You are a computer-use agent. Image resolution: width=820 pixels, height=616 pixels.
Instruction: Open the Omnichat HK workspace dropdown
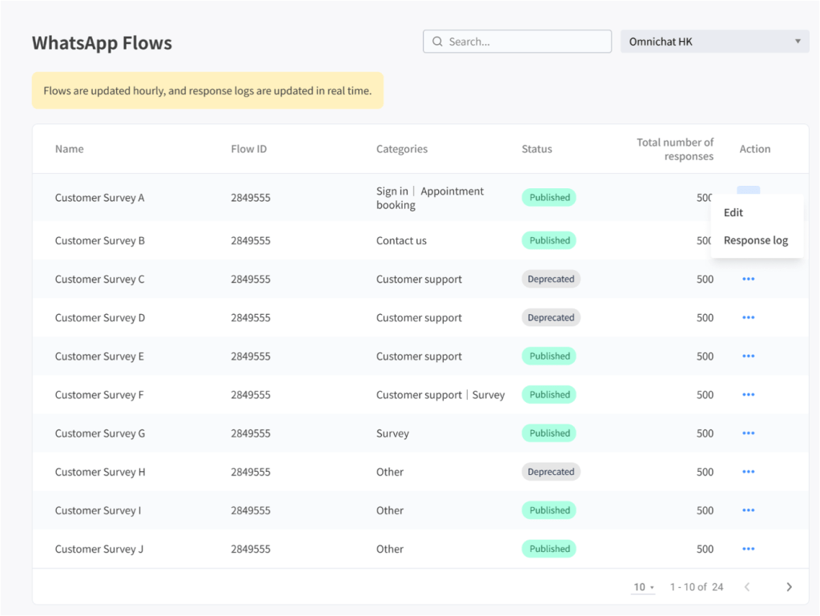tap(714, 41)
